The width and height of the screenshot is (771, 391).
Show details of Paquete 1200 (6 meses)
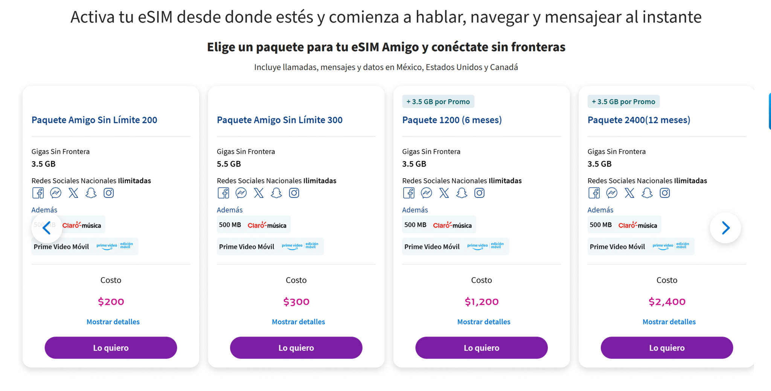[484, 321]
